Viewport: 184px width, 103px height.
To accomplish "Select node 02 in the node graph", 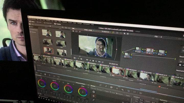I will click(149, 50).
